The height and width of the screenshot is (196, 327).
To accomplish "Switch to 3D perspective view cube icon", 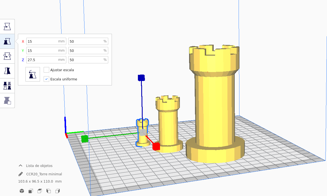I will pos(22,191).
